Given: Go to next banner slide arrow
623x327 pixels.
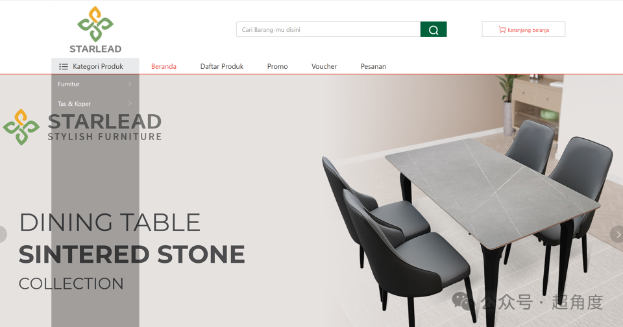Looking at the screenshot, I should click(618, 234).
